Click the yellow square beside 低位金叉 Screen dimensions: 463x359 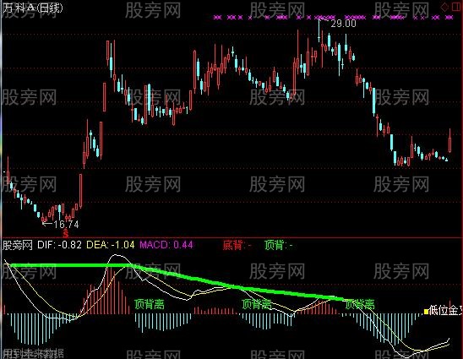[x=426, y=312]
